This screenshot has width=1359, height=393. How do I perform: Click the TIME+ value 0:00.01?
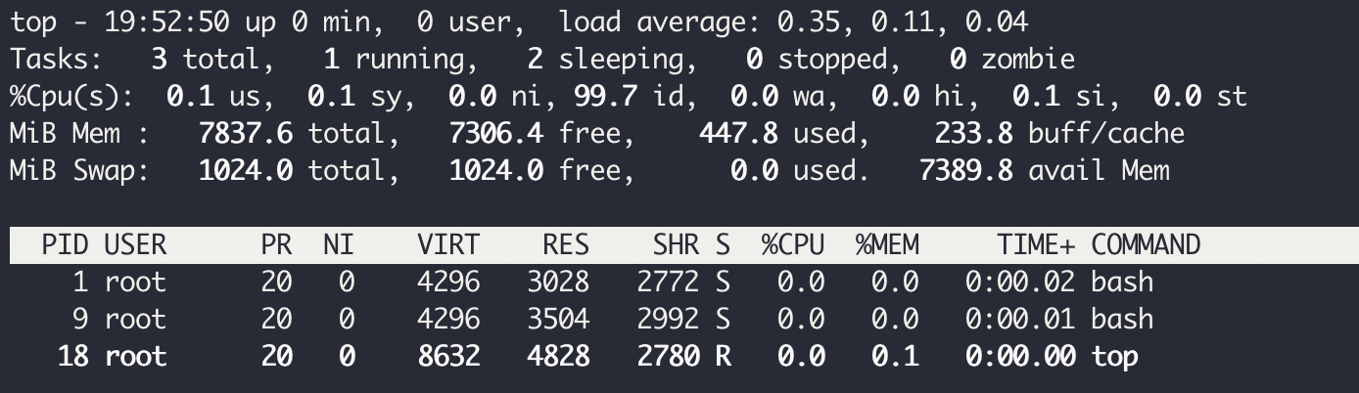pyautogui.click(x=1020, y=319)
